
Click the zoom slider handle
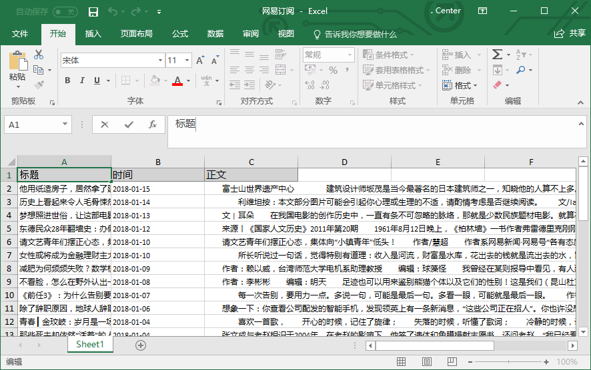pos(508,362)
